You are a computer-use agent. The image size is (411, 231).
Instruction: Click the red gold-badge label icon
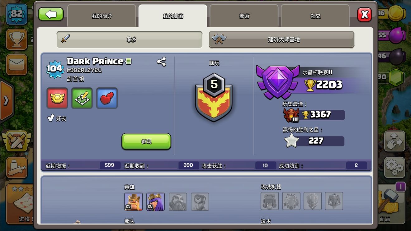coord(57,98)
